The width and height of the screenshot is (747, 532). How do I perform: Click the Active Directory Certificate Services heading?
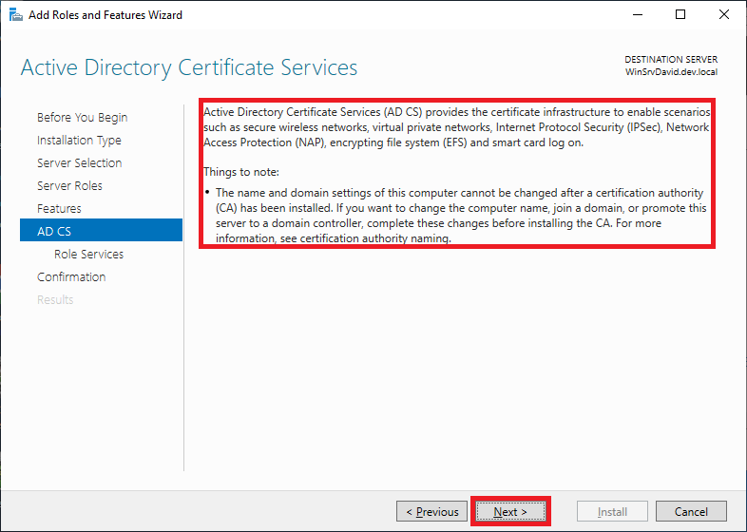189,68
